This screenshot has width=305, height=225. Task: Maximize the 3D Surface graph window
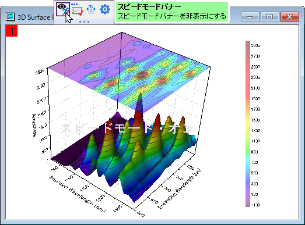269,17
